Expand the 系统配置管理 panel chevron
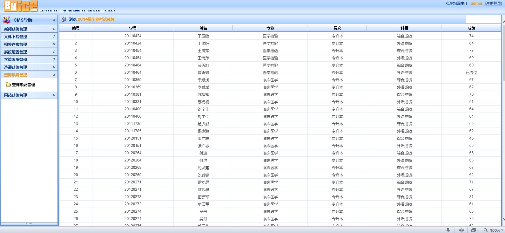This screenshot has height=233, width=505. coord(54,51)
